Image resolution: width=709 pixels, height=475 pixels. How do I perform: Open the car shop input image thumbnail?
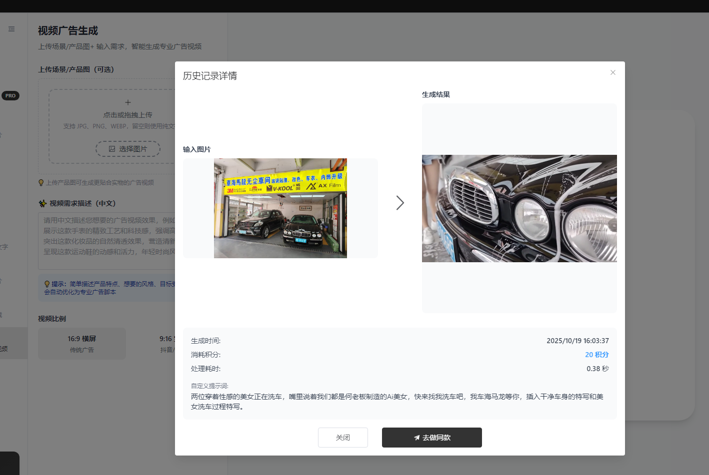pyautogui.click(x=280, y=208)
